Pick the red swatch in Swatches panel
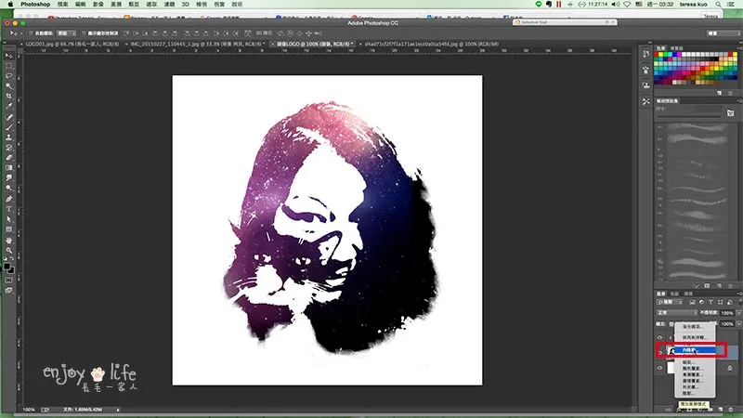The width and height of the screenshot is (743, 418). tap(657, 55)
